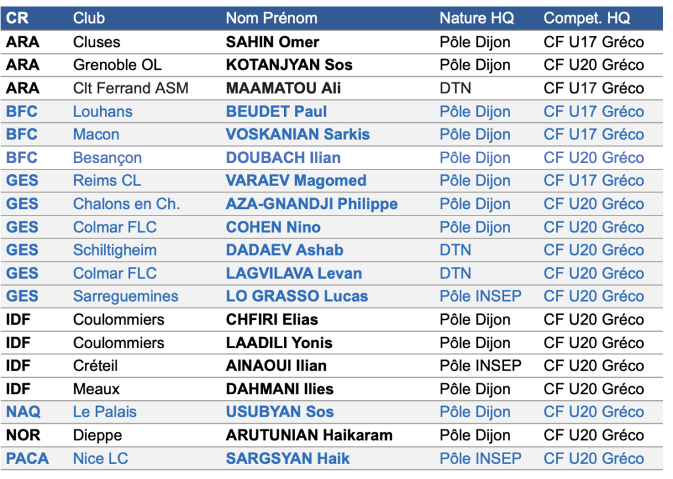Click the BEUDET Paul blue entry
673x479 pixels.
(x=277, y=112)
